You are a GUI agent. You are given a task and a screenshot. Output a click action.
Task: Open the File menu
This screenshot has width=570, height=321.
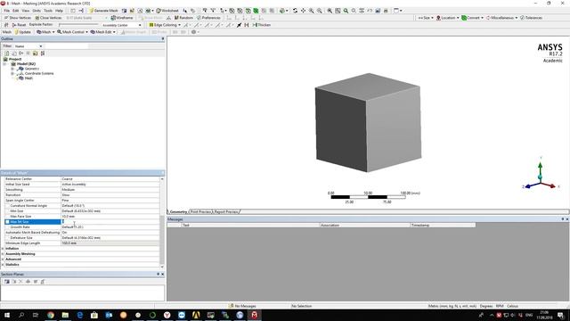6,11
